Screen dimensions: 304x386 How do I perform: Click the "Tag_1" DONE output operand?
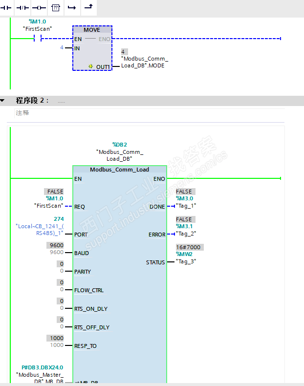pyautogui.click(x=186, y=206)
